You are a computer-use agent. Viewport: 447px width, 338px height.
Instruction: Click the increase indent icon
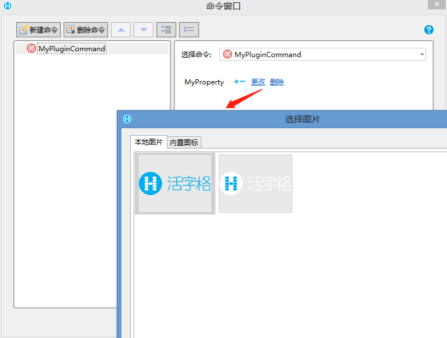click(x=166, y=30)
